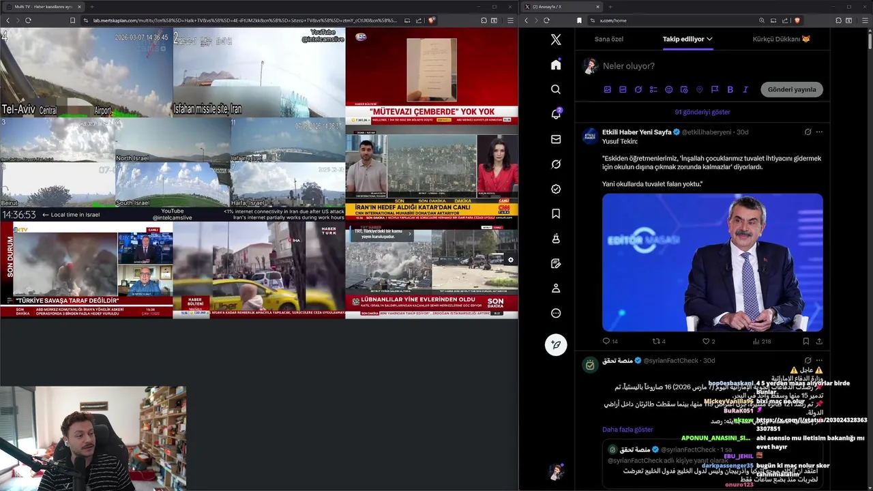The image size is (873, 491).
Task: Expand Takip ediliyor timeline chevron
Action: click(709, 39)
